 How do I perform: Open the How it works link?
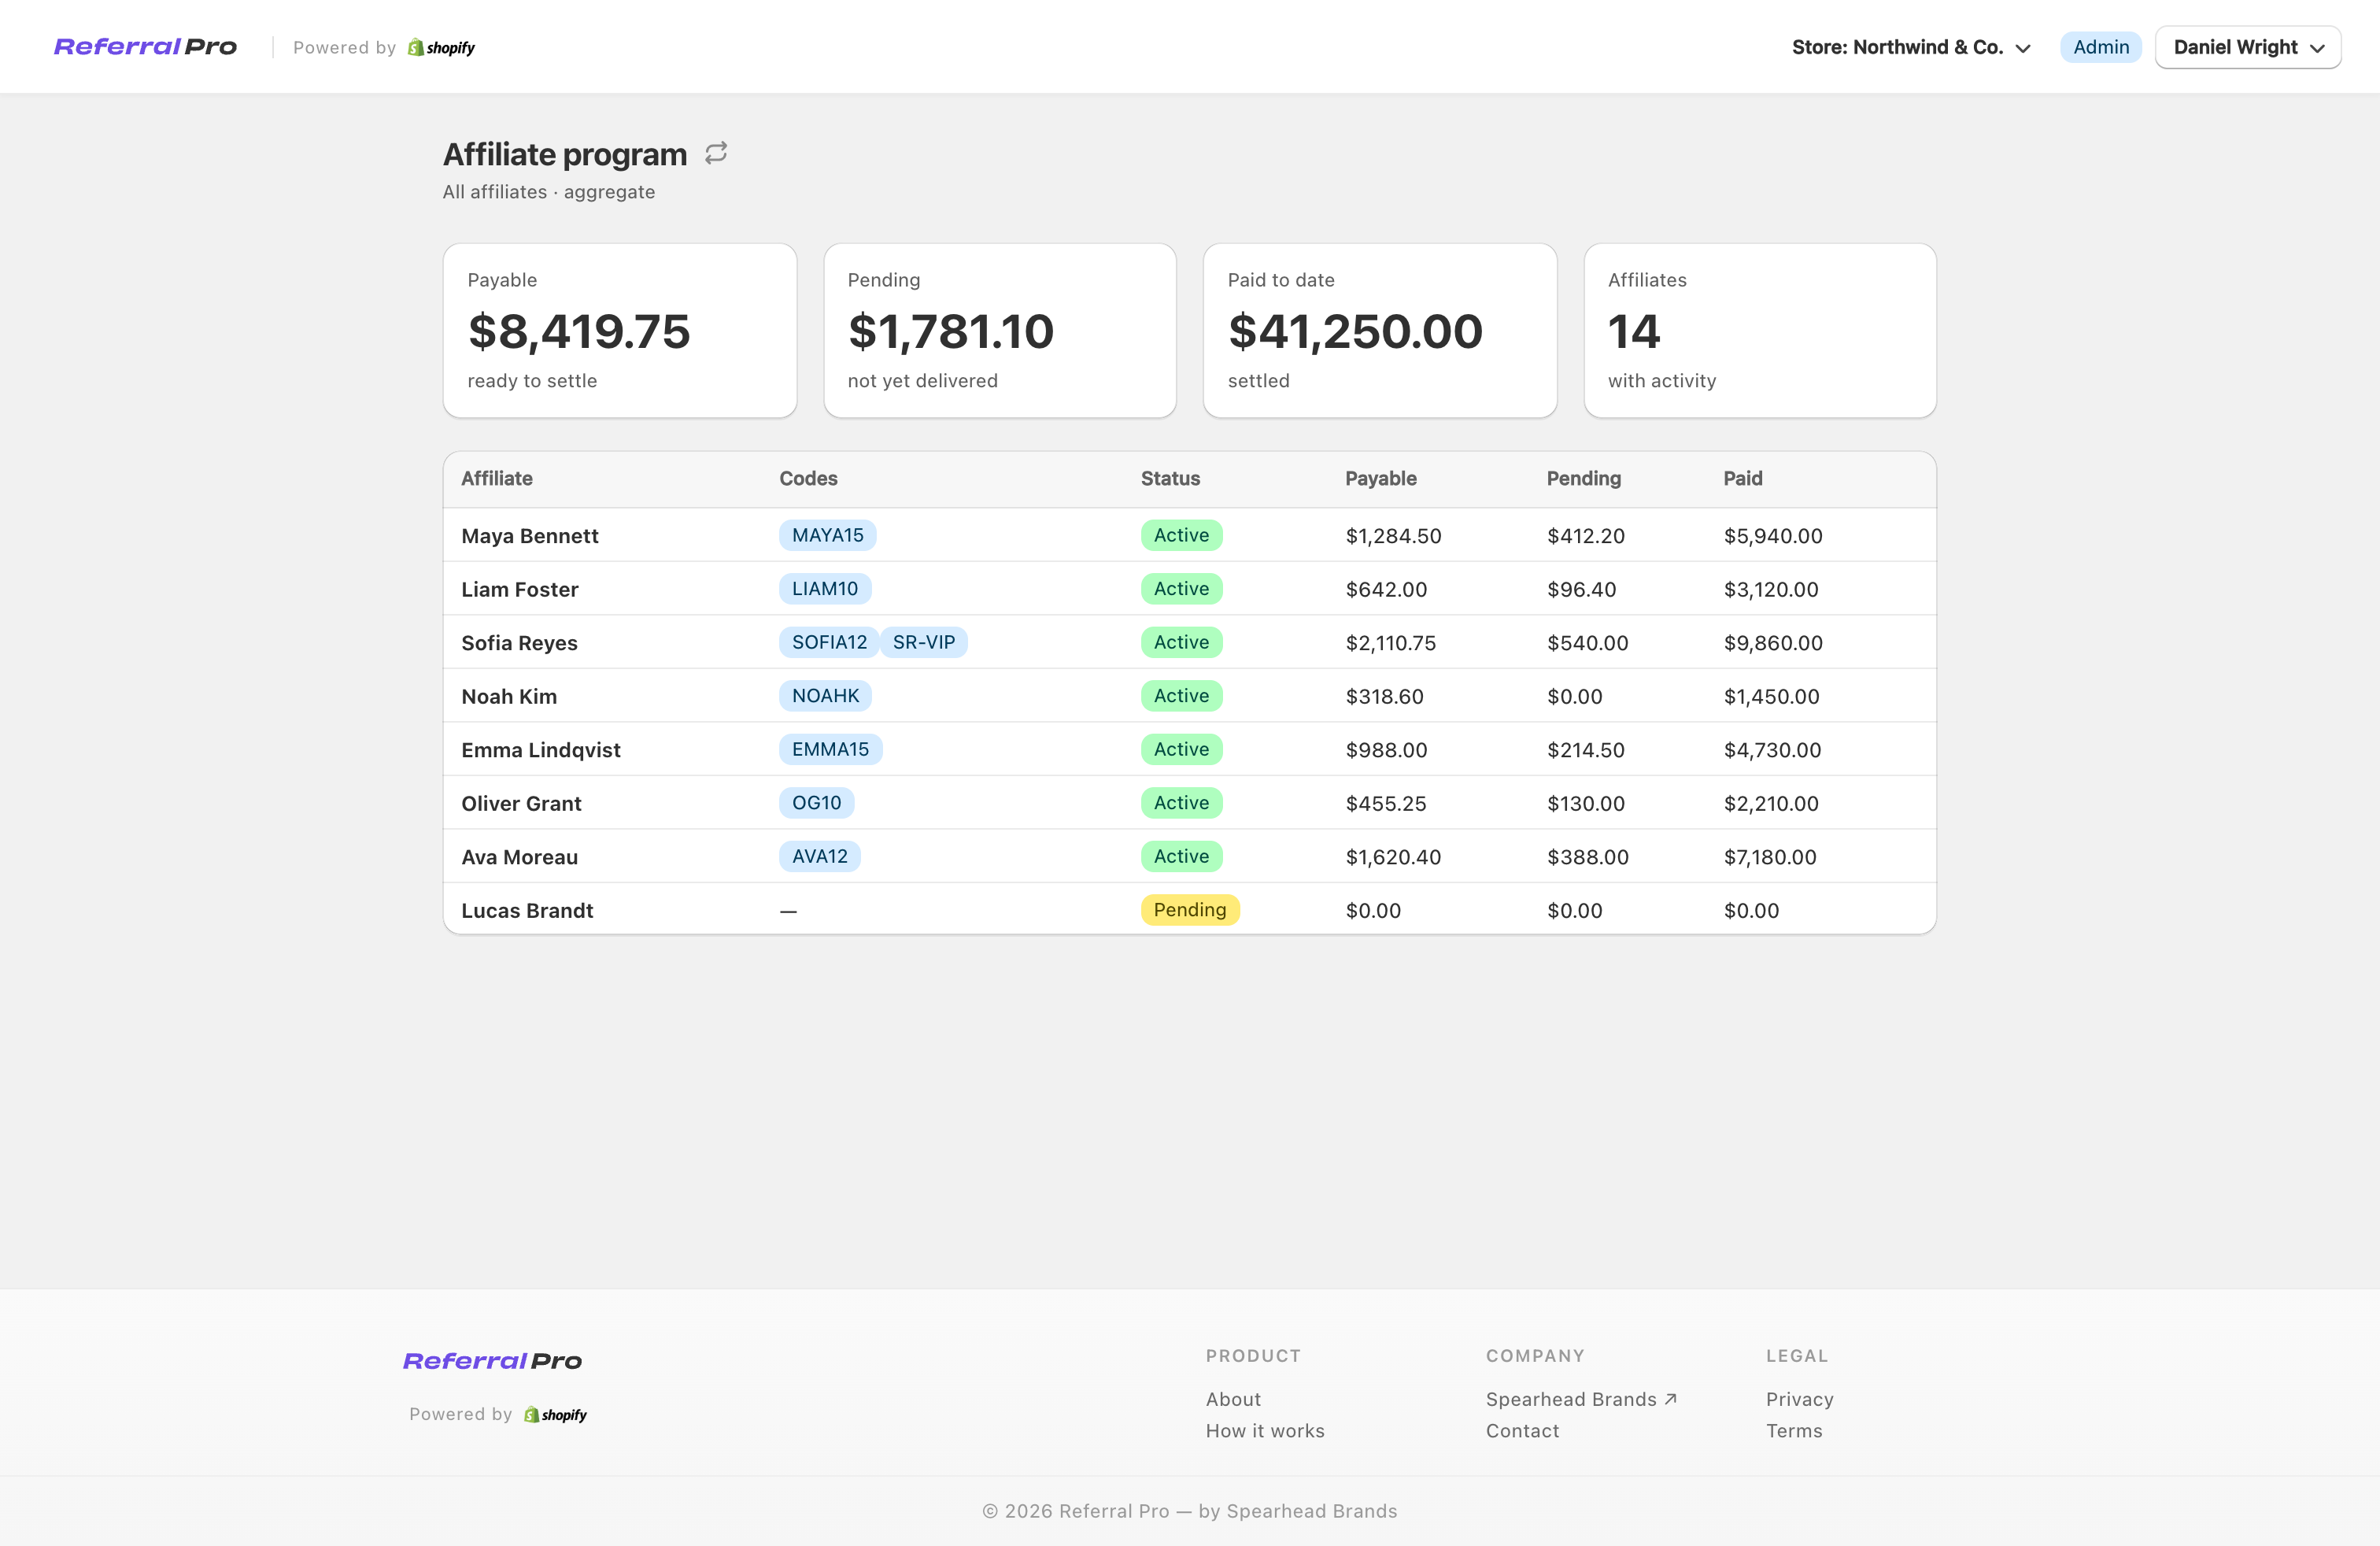point(1264,1431)
